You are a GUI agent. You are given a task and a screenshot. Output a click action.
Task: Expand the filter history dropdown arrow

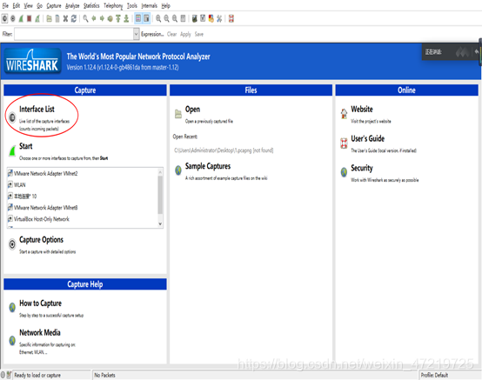[x=137, y=34]
